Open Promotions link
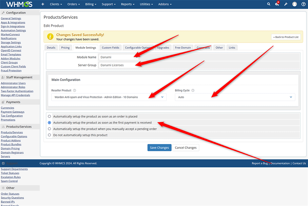The image size is (308, 206). (8, 120)
